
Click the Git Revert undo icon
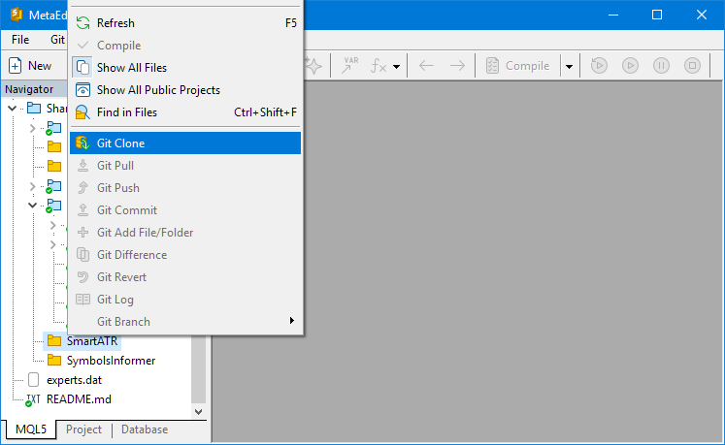(x=82, y=277)
